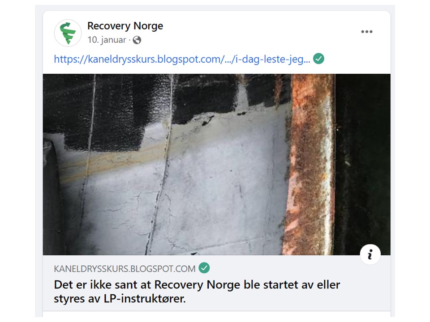Click the gray page background outside the post card

pyautogui.click(x=39, y=164)
